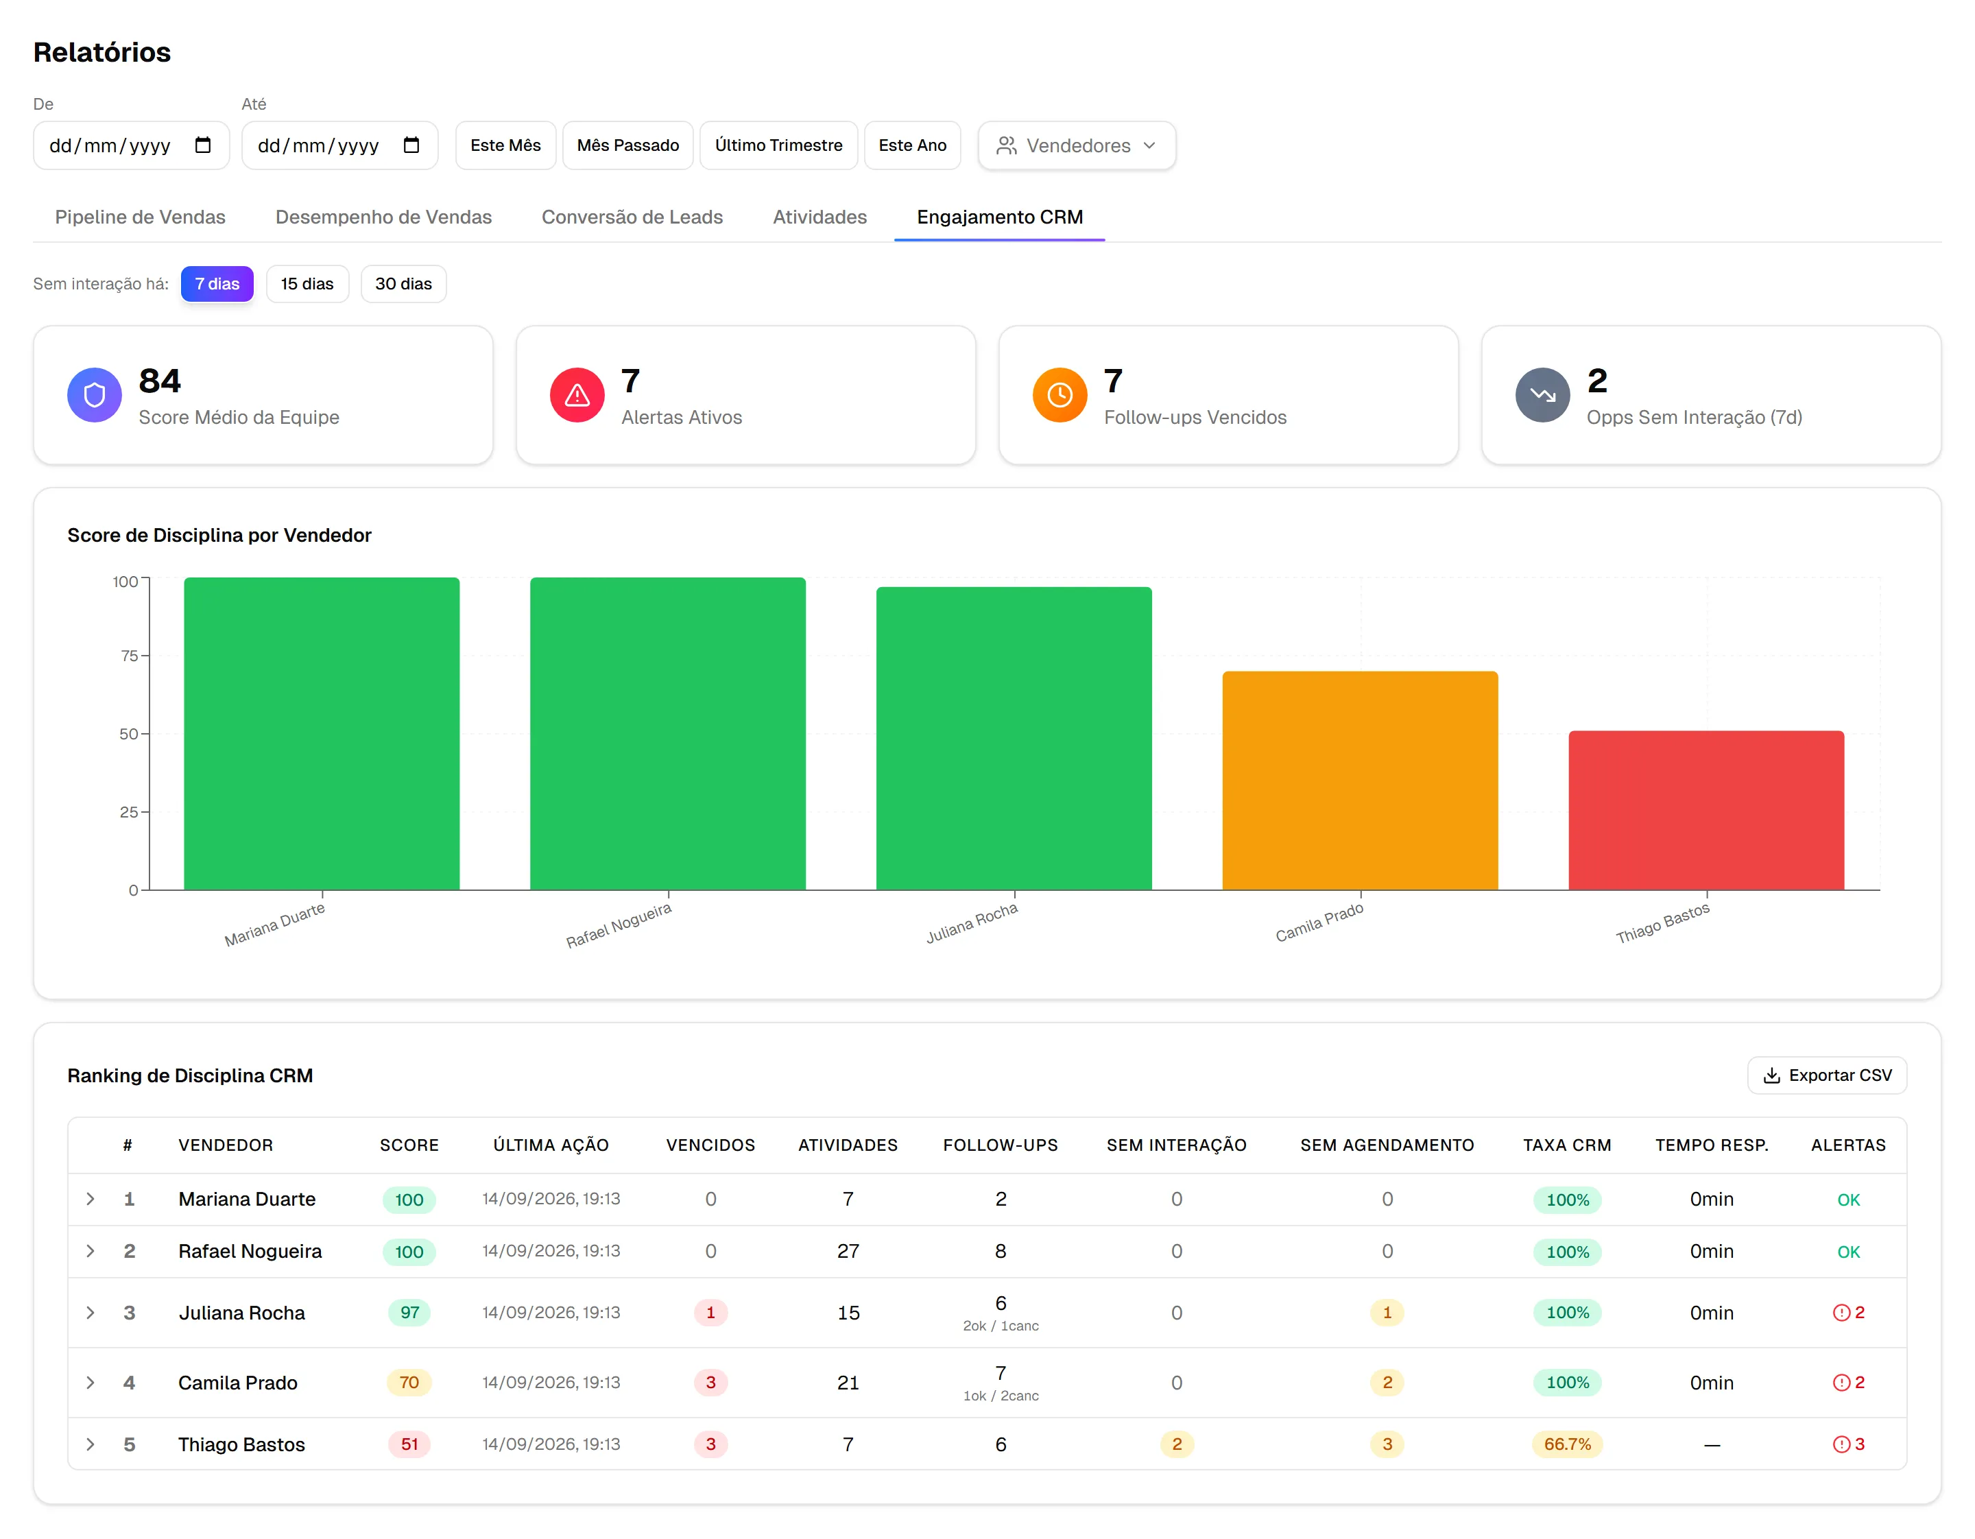Viewport: 1975px width, 1539px height.
Task: Switch to the Desempenho de Vendas tab
Action: pos(383,217)
